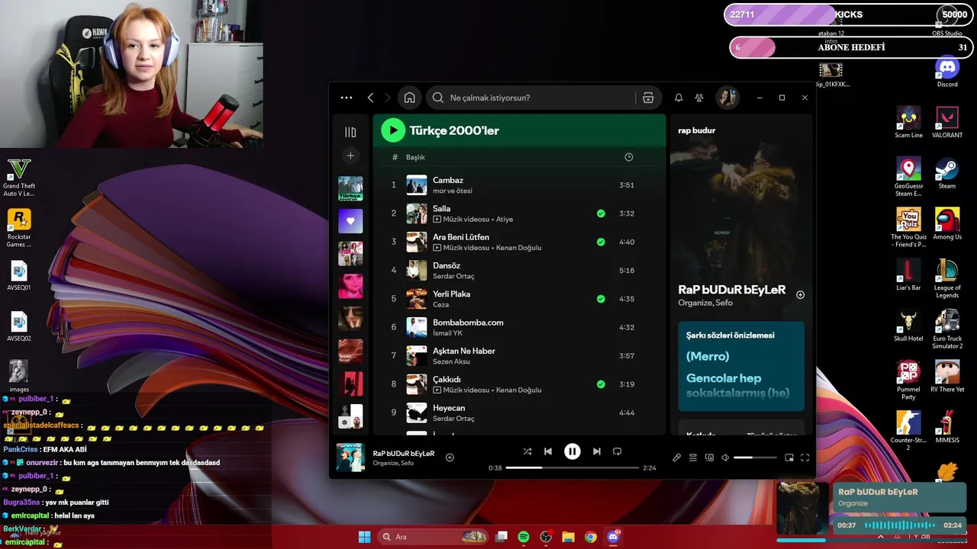977x549 pixels.
Task: Adjust the Spotify volume slider
Action: (755, 457)
